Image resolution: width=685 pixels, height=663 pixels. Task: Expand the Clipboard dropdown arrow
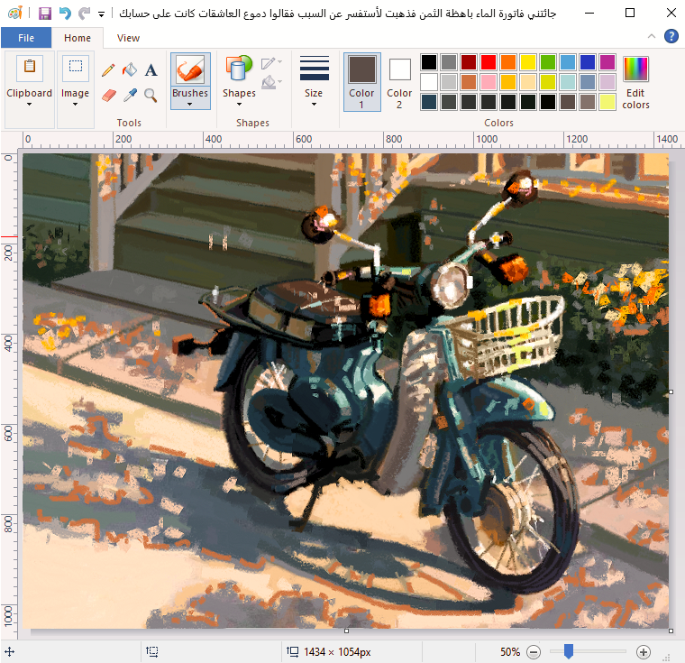pos(29,105)
